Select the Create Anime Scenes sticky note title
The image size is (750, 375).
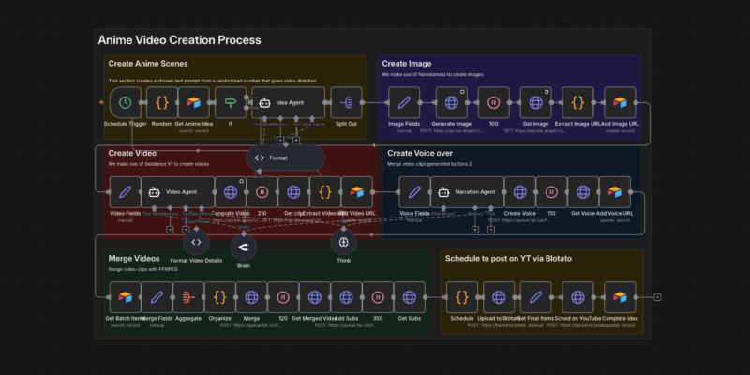pos(148,64)
